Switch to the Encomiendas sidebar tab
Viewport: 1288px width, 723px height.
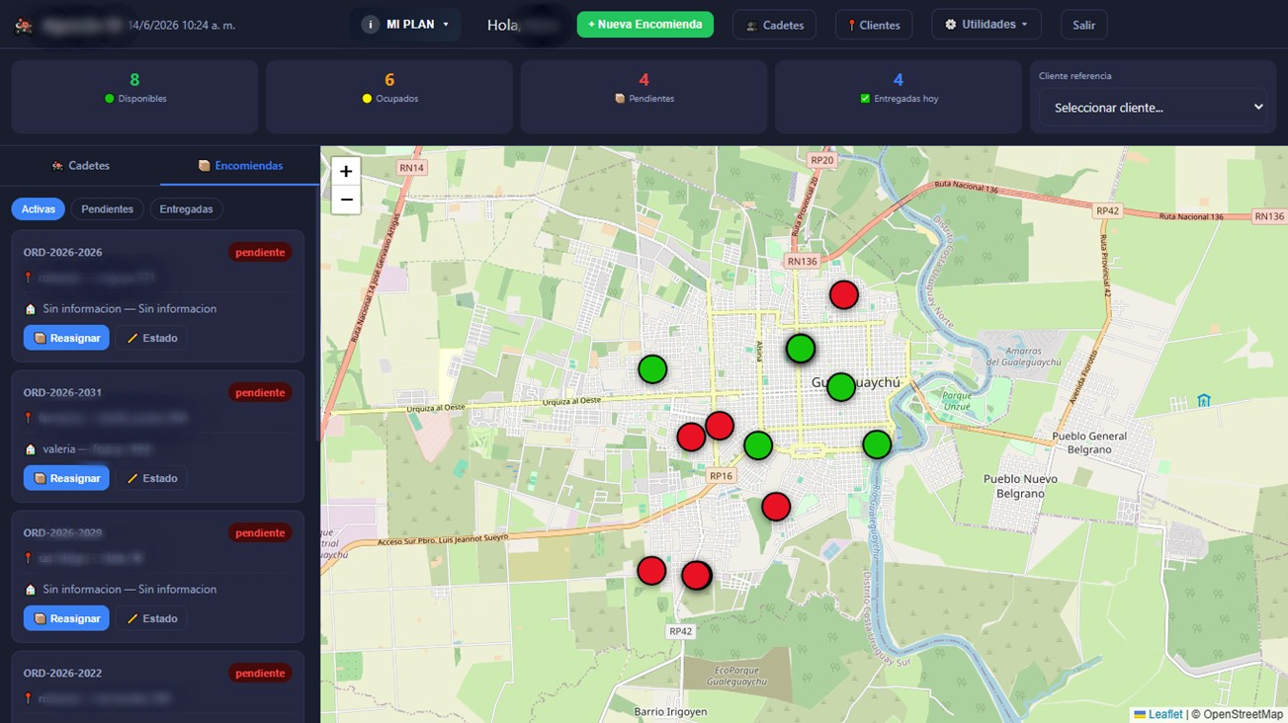click(240, 165)
